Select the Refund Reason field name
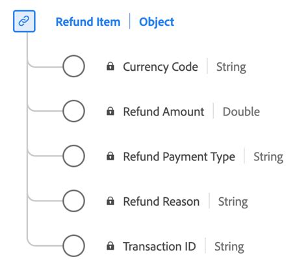Image resolution: width=308 pixels, height=270 pixels. tap(161, 201)
